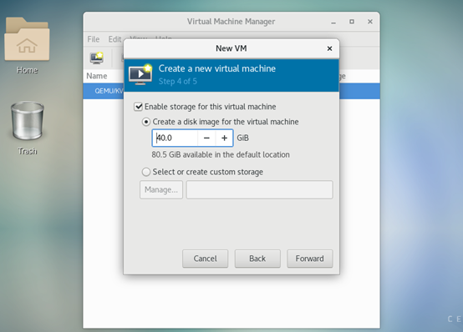The image size is (463, 332).
Task: Click the create new VM toolbar icon
Action: (x=97, y=58)
